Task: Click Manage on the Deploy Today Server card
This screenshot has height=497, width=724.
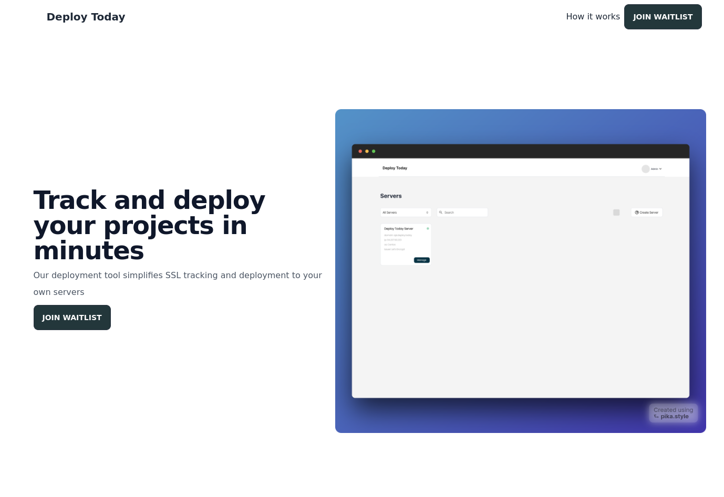Action: pos(421,260)
